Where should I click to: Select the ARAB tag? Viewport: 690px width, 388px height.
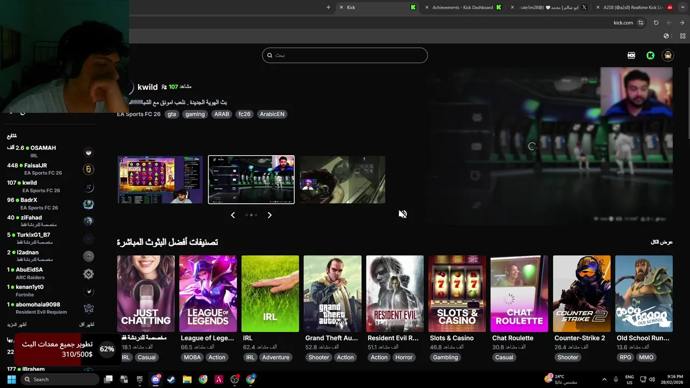point(222,114)
